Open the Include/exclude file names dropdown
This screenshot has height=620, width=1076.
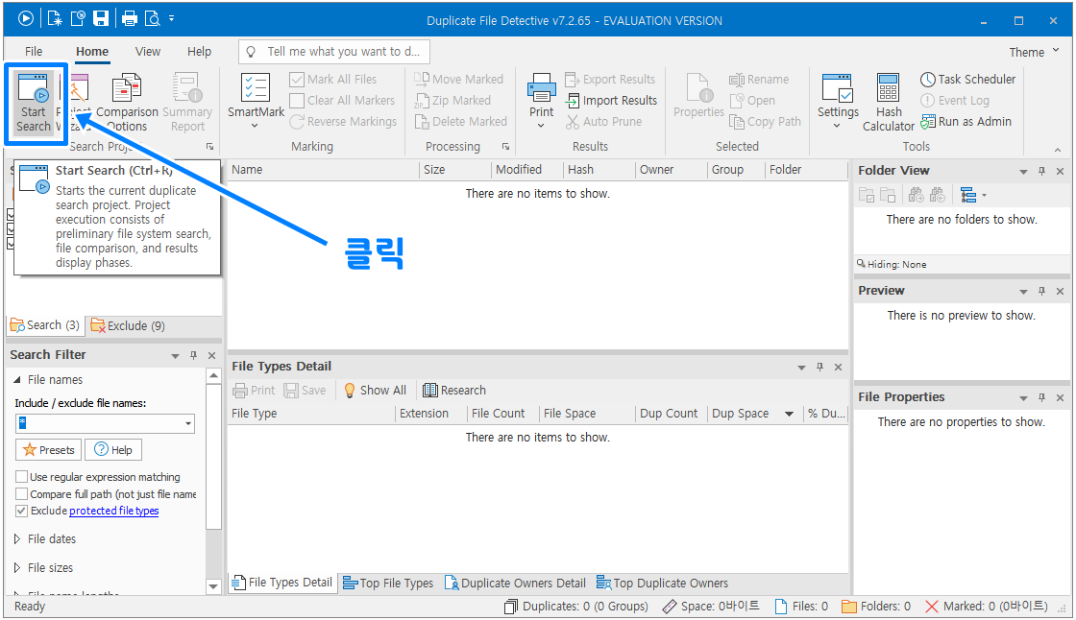coord(188,424)
